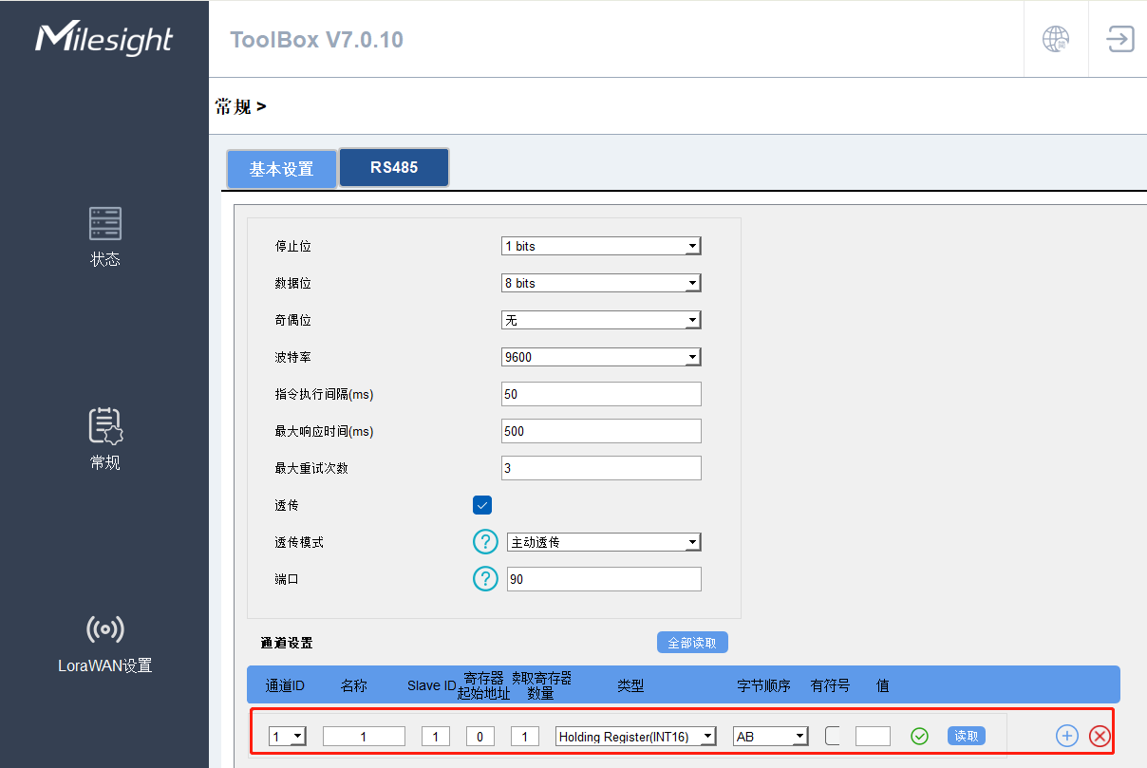Add a new channel with plus icon
The width and height of the screenshot is (1147, 768).
click(x=1067, y=736)
